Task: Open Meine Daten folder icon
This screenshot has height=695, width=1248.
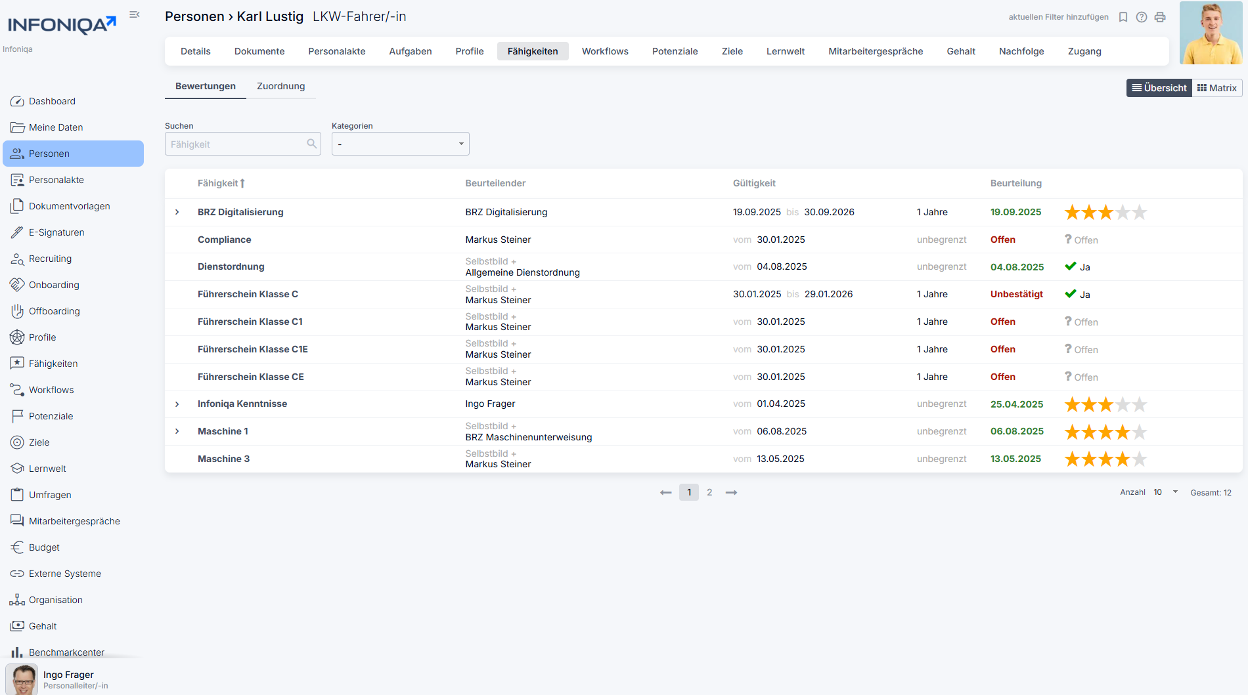Action: [x=17, y=127]
